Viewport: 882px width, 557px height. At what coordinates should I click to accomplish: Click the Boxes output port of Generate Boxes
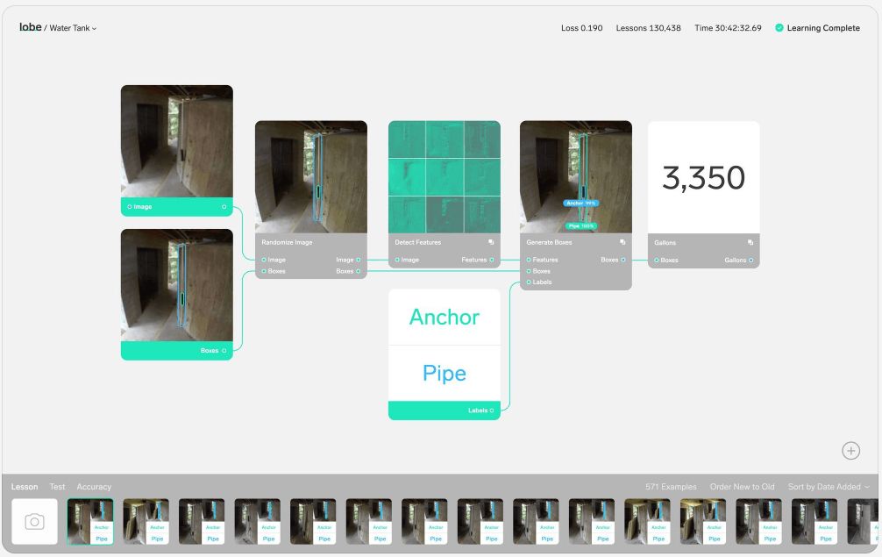pos(623,261)
